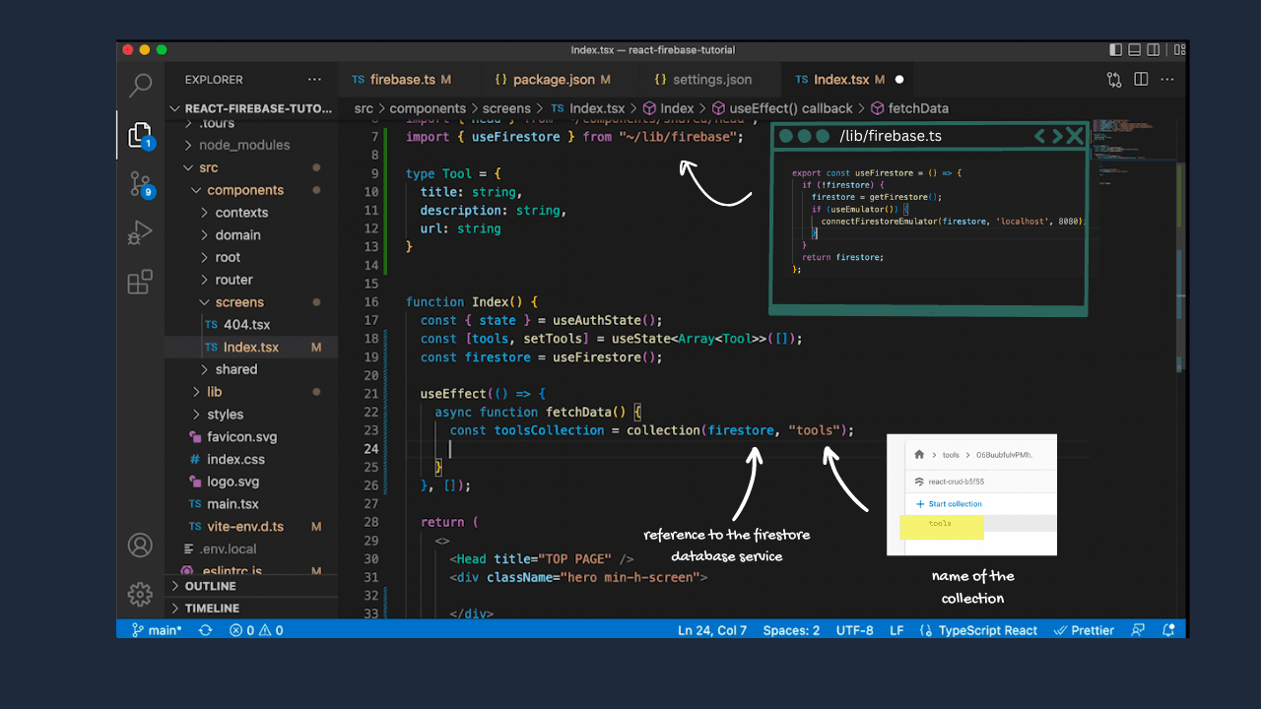Toggle the primary sidebar layout icon
The height and width of the screenshot is (709, 1261).
1116,50
